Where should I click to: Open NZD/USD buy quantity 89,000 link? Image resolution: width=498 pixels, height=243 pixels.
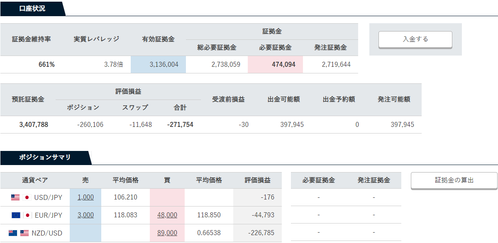167,233
